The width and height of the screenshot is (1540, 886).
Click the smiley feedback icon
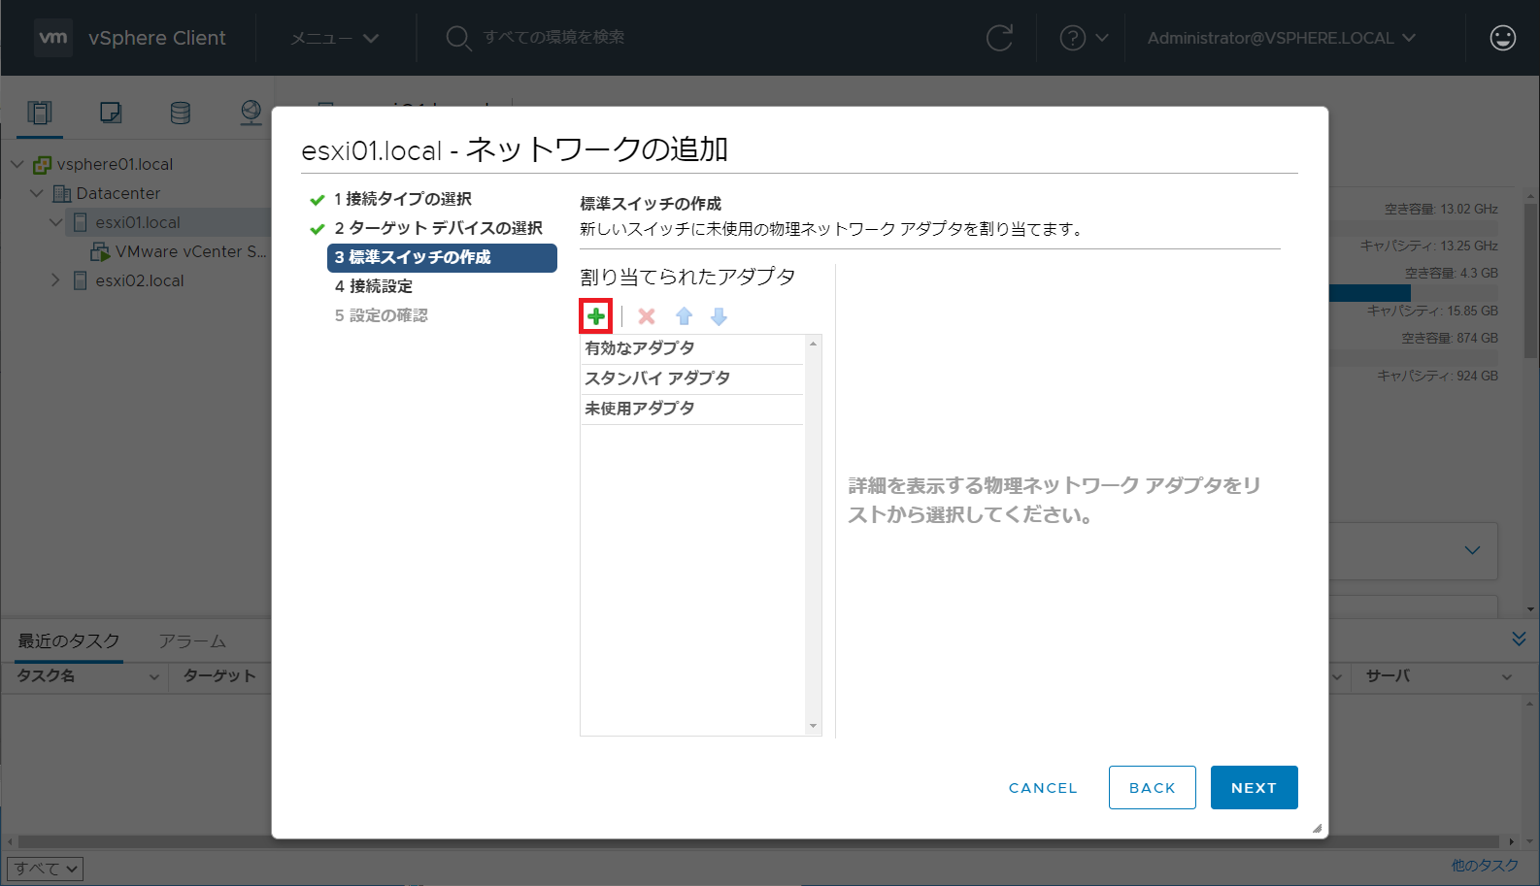coord(1503,38)
